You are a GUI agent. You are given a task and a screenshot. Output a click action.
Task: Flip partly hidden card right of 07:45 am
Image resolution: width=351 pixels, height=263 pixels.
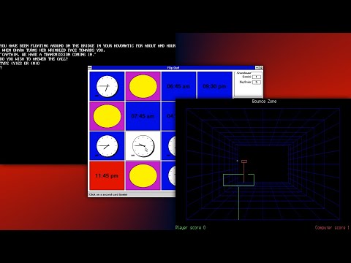tap(169, 116)
